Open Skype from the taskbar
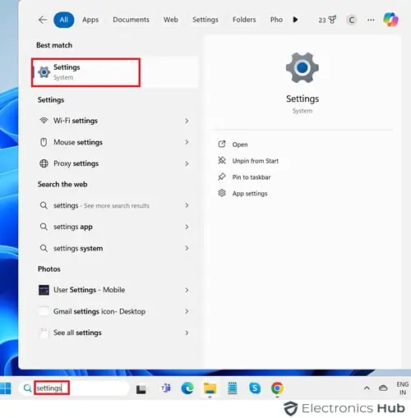 tap(255, 388)
